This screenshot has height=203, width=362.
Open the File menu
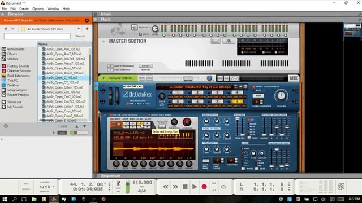tap(4, 9)
